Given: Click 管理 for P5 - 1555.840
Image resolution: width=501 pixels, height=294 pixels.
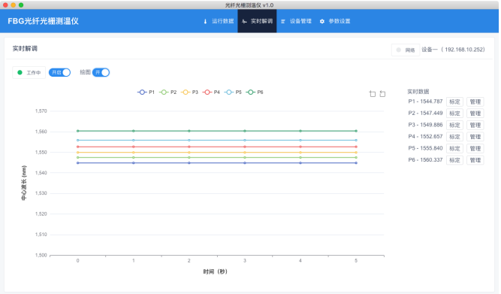Looking at the screenshot, I should (475, 148).
